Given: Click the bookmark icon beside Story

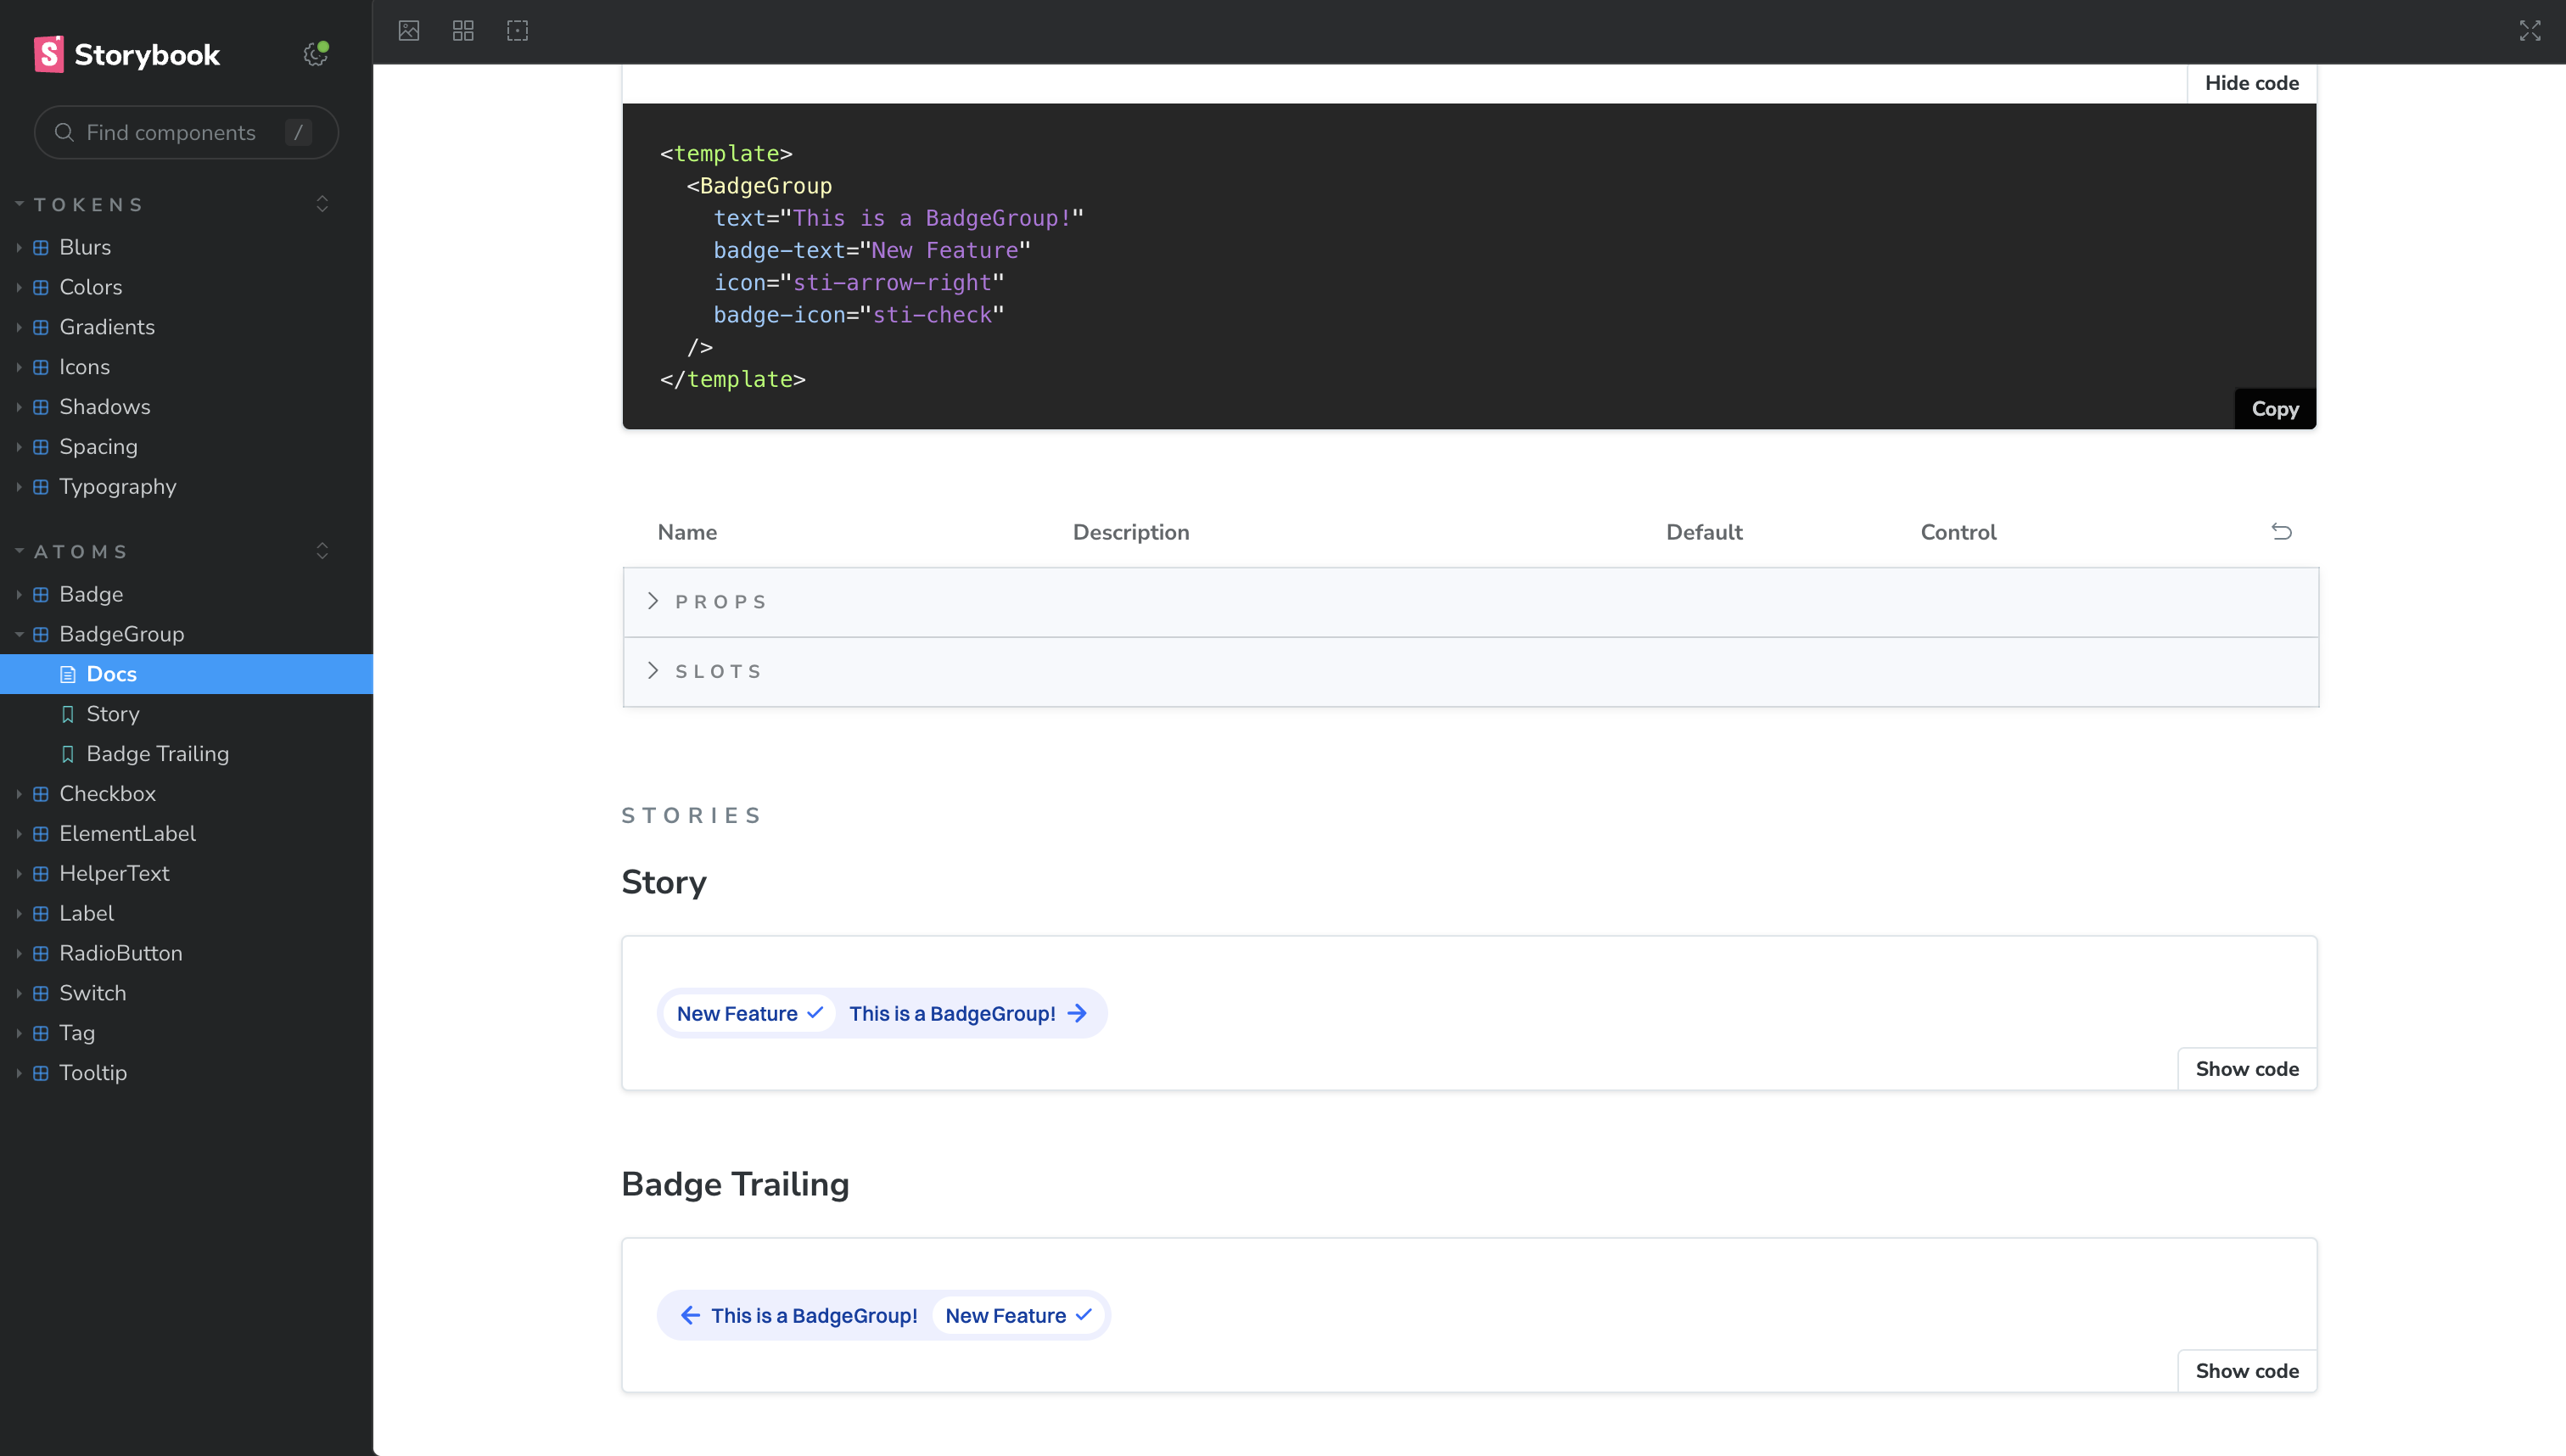Looking at the screenshot, I should [68, 714].
